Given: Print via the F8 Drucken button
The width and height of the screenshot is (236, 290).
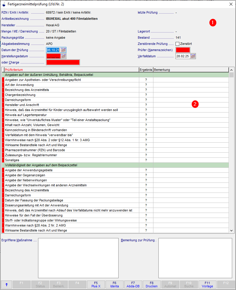Looking at the screenshot, I should (x=152, y=284).
